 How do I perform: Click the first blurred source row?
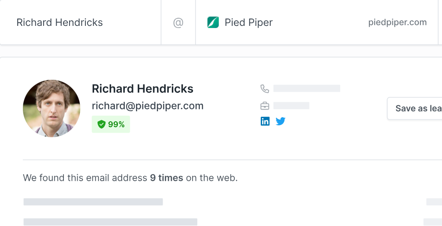pos(93,202)
